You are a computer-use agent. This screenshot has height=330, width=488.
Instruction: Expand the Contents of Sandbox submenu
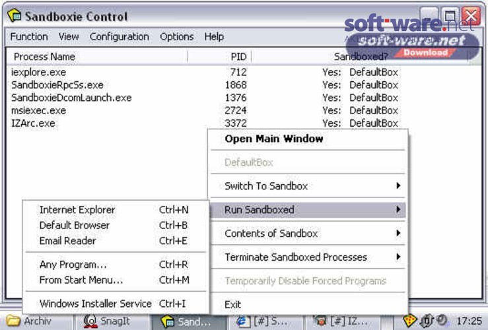click(x=308, y=233)
